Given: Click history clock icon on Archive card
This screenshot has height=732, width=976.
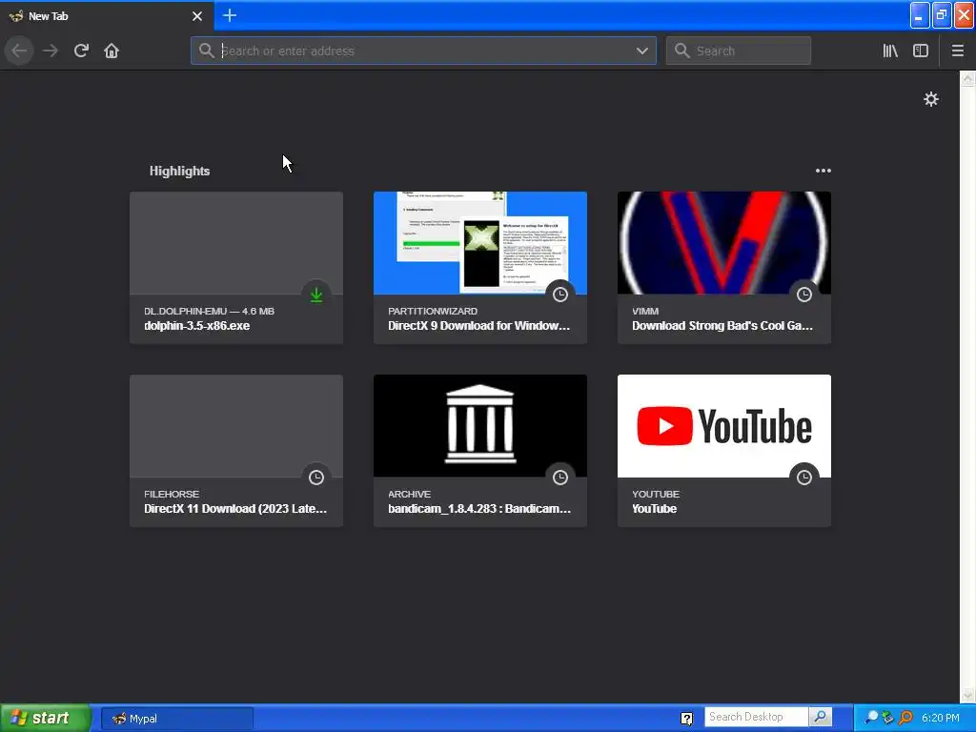Looking at the screenshot, I should pos(560,478).
